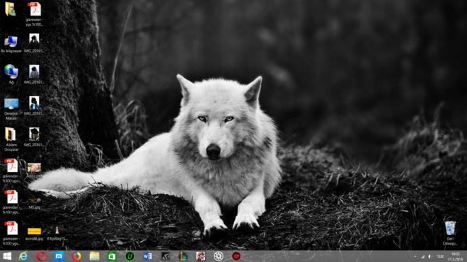The width and height of the screenshot is (467, 262).
Task: Select the Adsız image file
Action: (35, 171)
